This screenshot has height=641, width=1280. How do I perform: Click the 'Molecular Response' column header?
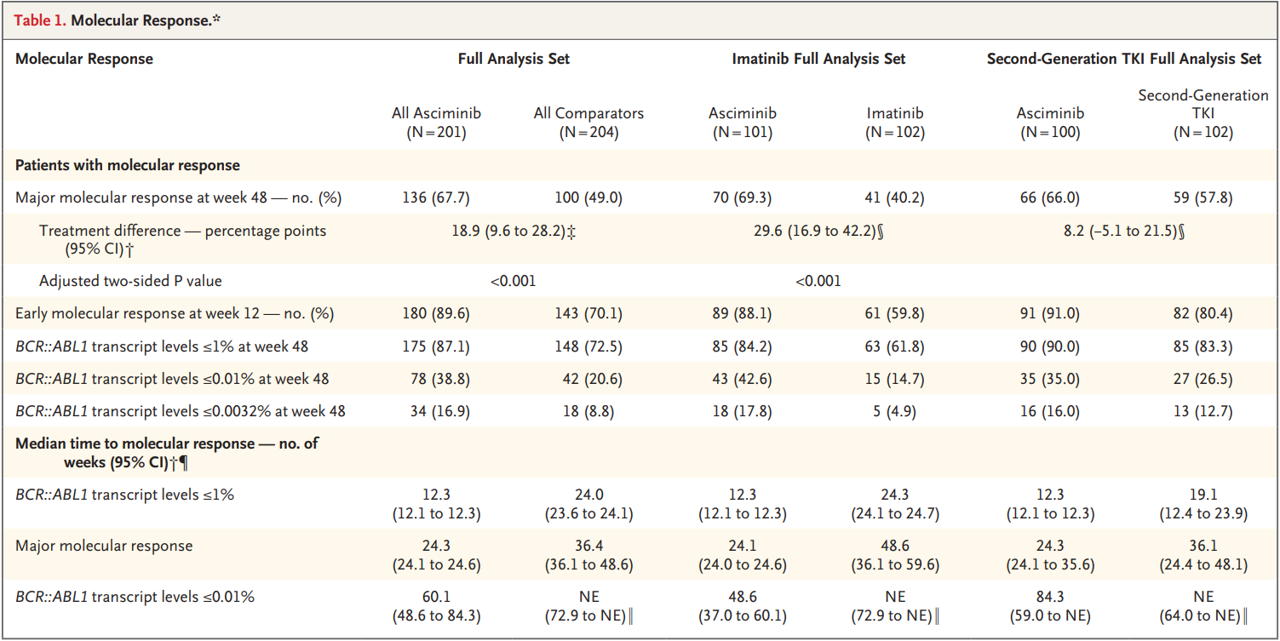pyautogui.click(x=84, y=59)
